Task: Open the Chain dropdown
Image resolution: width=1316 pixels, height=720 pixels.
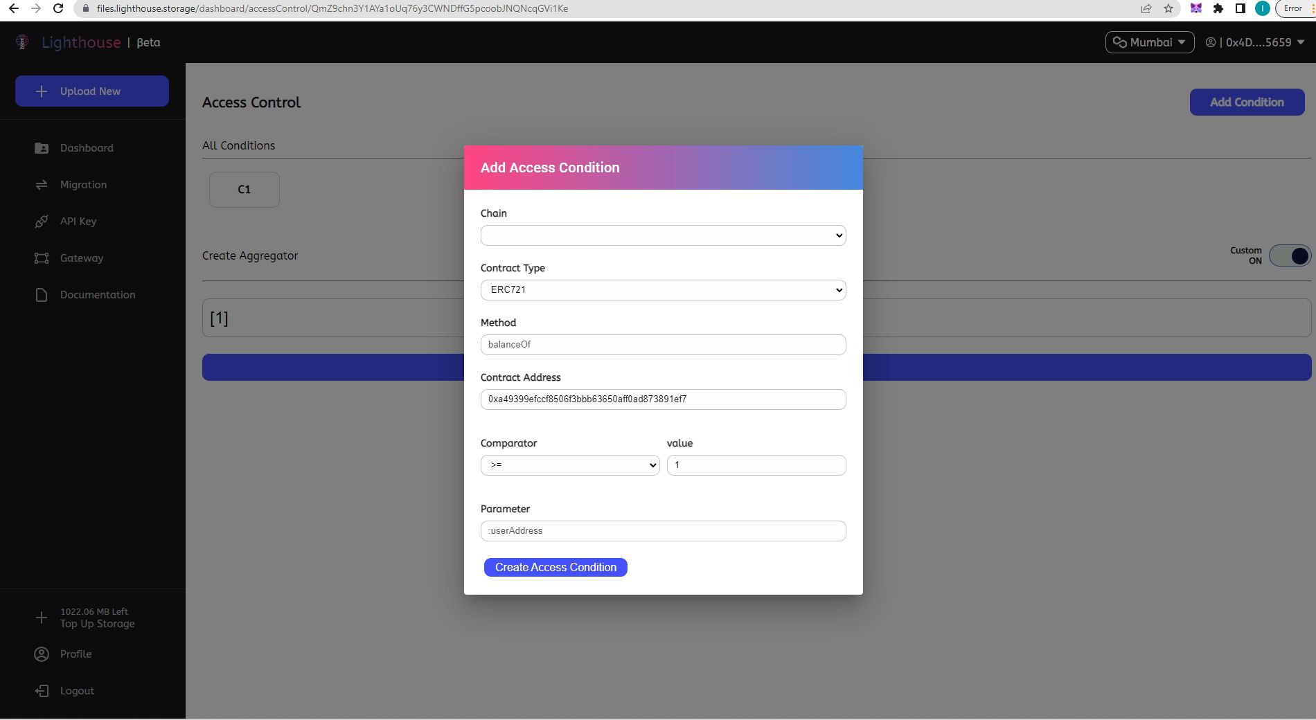Action: [x=663, y=235]
